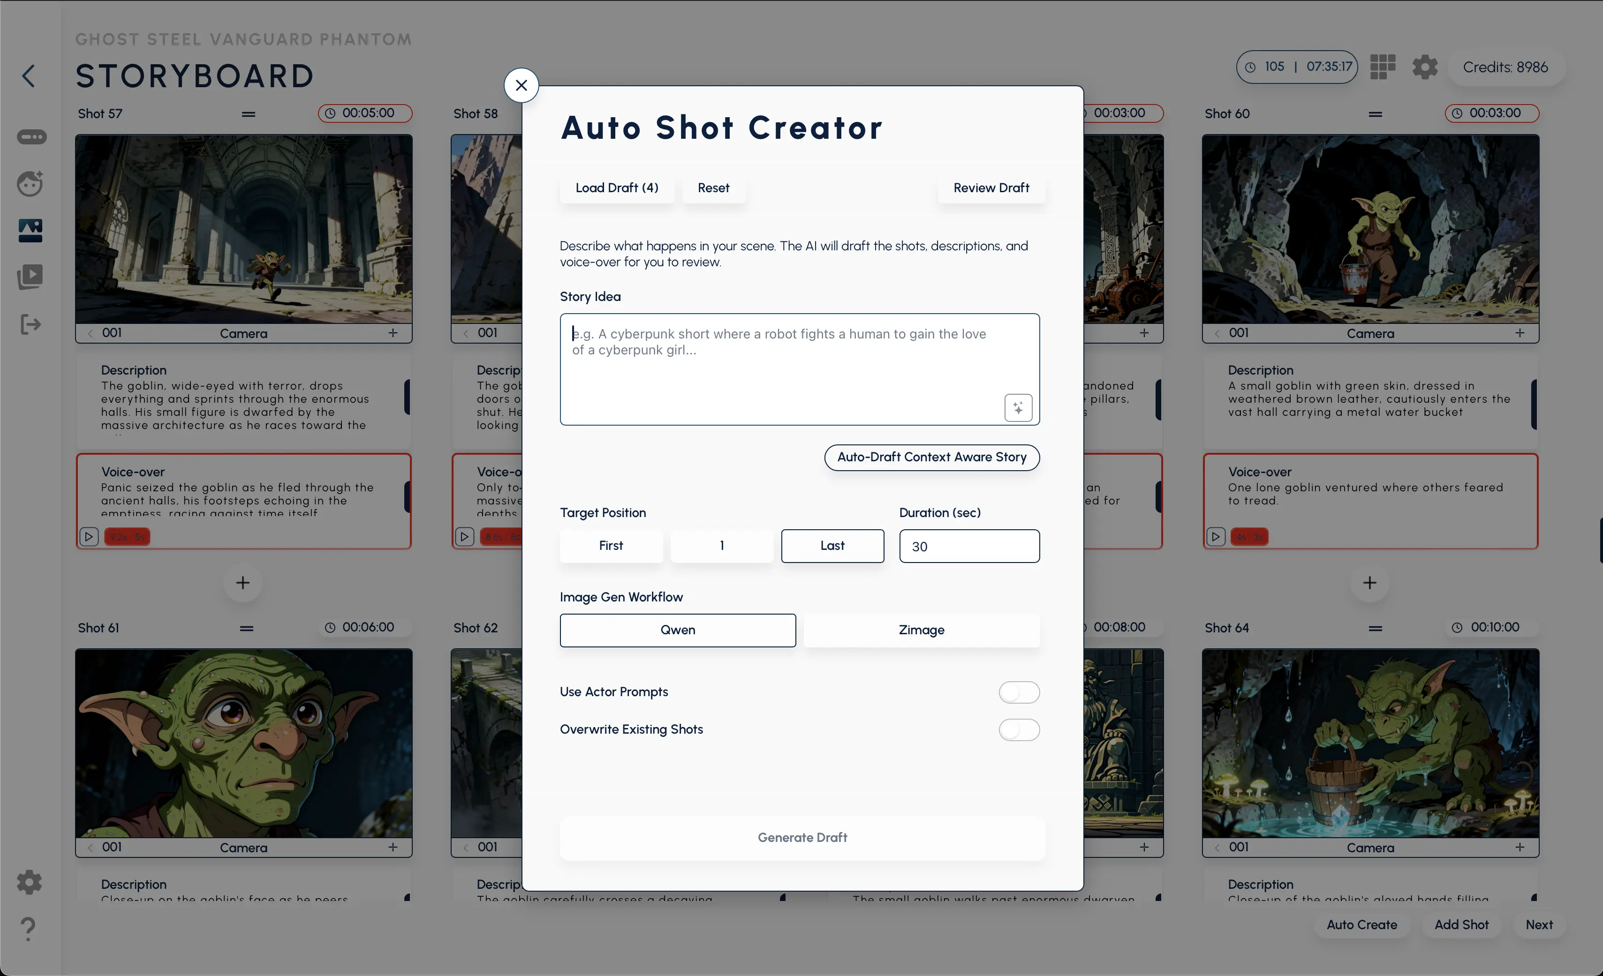The height and width of the screenshot is (976, 1603).
Task: Click previous frame chevron on Shot 60
Action: click(x=1217, y=333)
